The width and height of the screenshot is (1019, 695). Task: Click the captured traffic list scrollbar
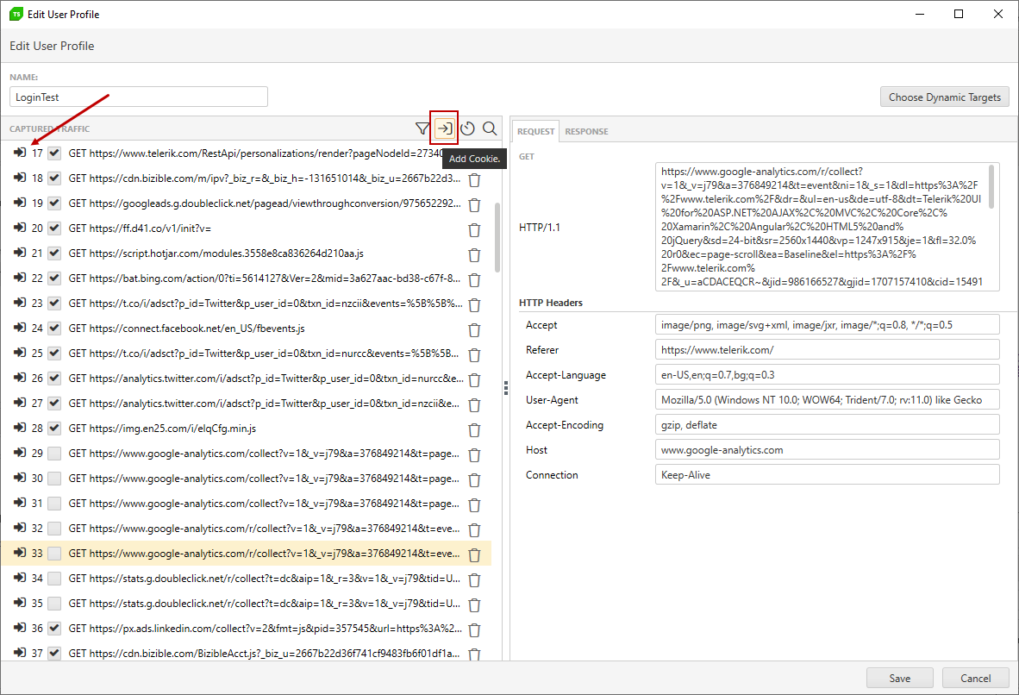point(497,237)
